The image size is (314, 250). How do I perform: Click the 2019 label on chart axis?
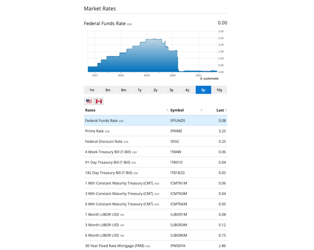147,75
